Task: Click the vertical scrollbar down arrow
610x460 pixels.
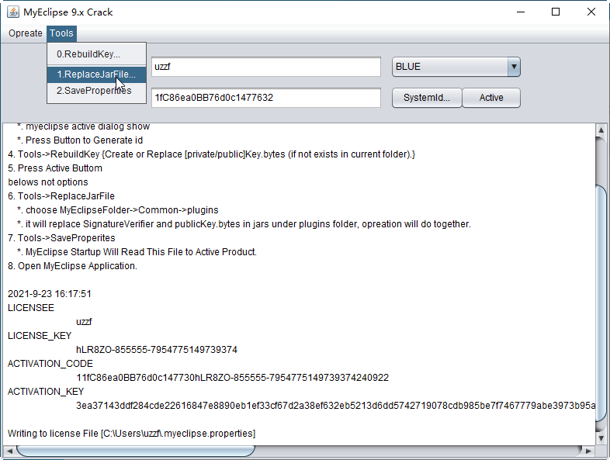Action: coord(601,438)
